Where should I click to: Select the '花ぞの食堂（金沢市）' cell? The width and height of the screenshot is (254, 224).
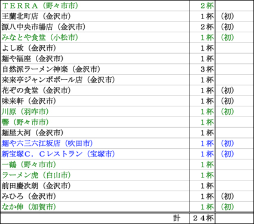(36, 90)
